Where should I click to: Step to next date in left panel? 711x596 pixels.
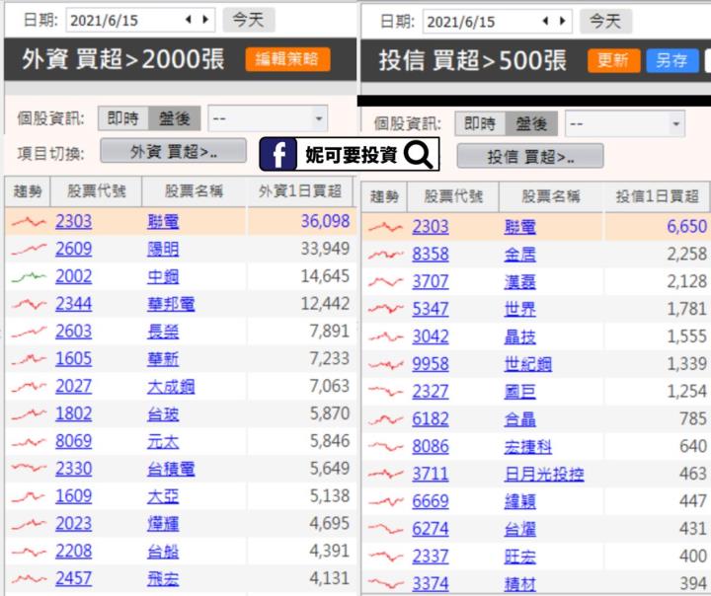click(x=205, y=19)
